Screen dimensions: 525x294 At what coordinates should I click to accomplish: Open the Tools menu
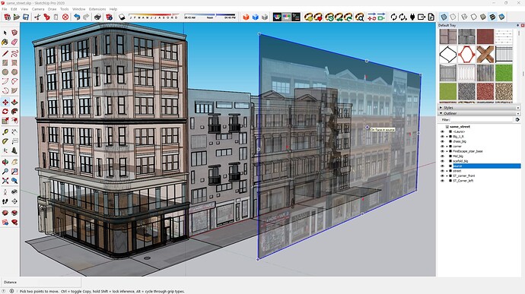[64, 9]
